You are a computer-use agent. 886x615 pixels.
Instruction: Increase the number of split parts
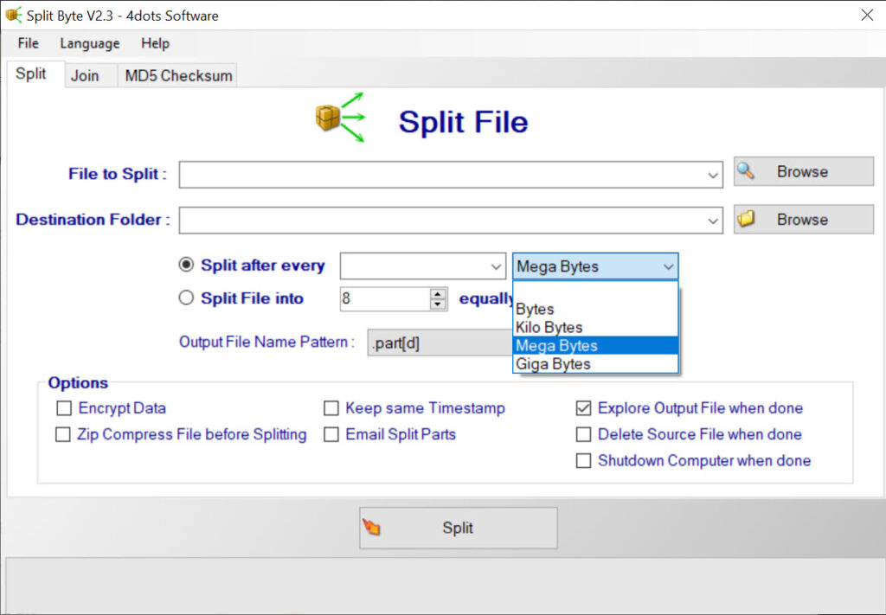[438, 294]
